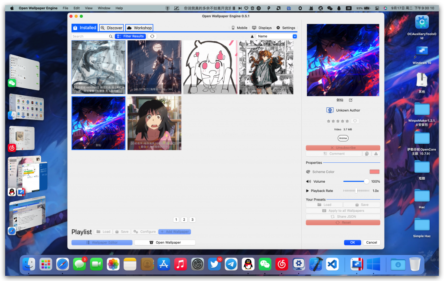444x281 pixels.
Task: Toggle ascending sort order triangle
Action: tap(252, 36)
